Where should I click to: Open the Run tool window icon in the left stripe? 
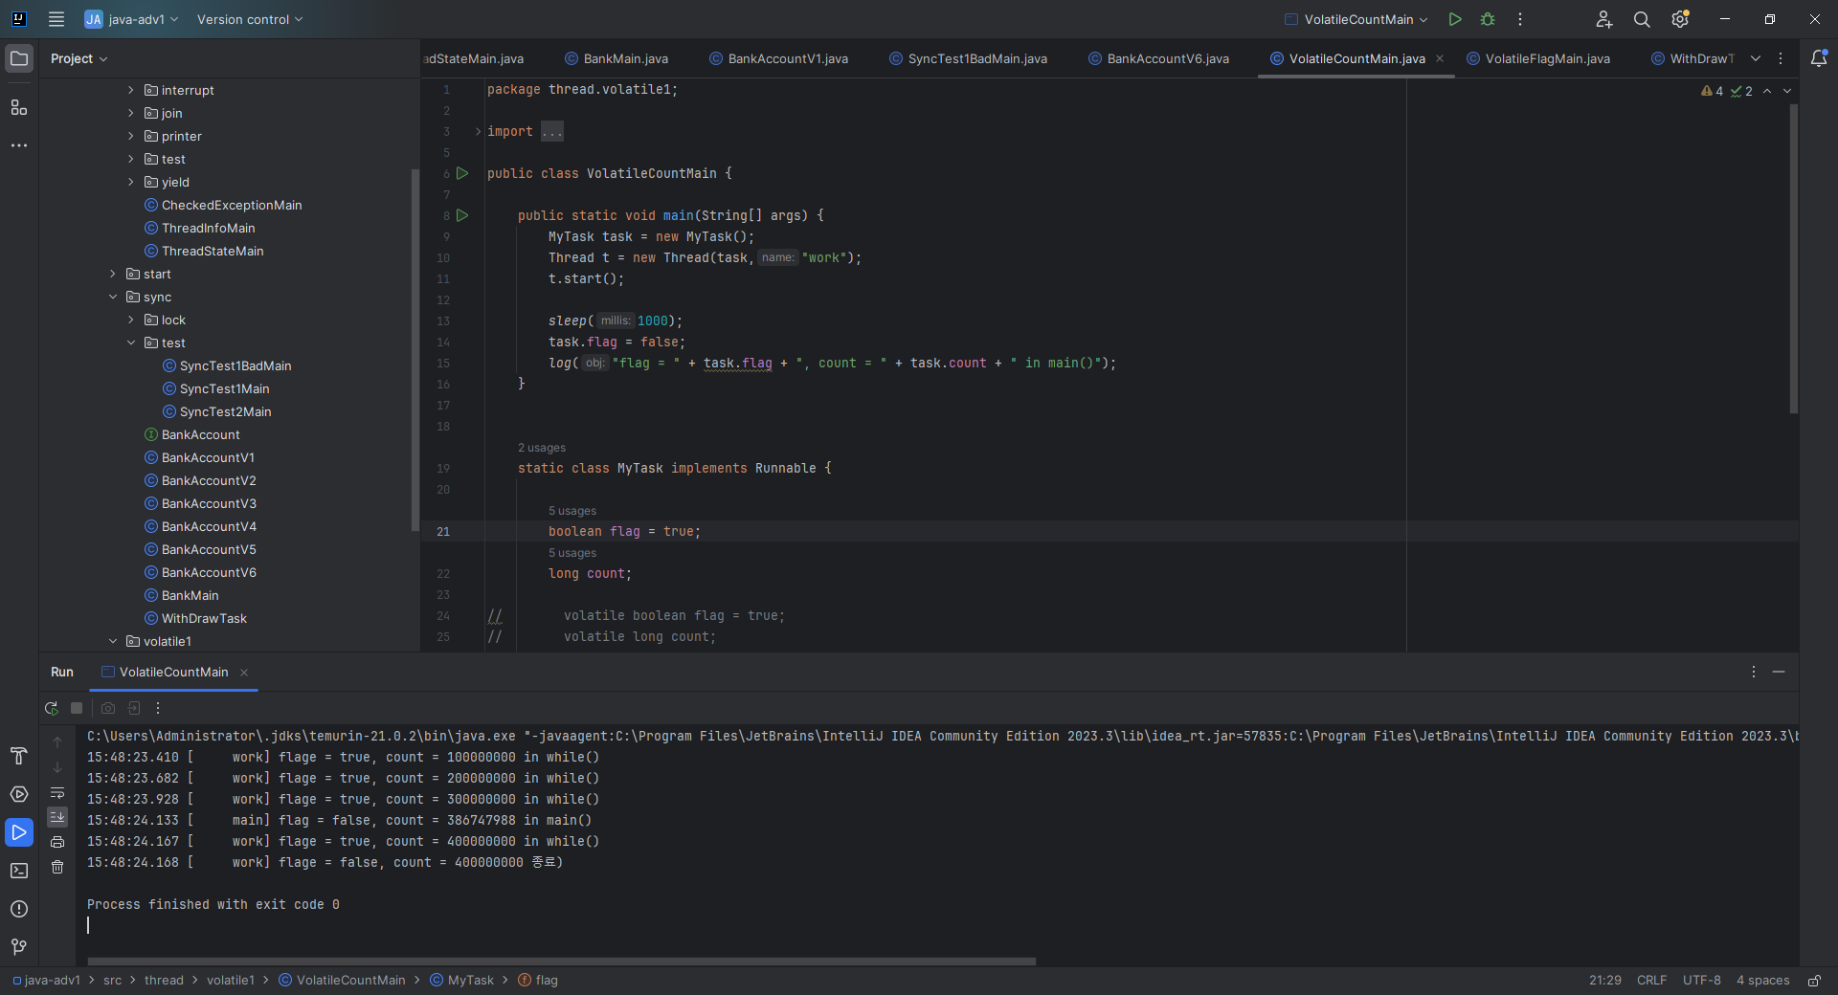(x=19, y=832)
